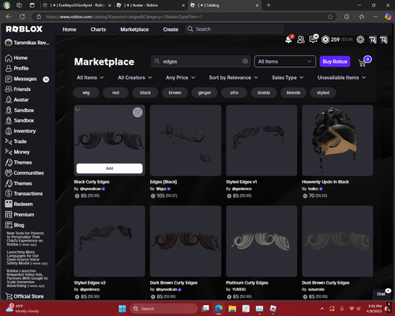
Task: Select the wig suggestion chip
Action: [86, 92]
